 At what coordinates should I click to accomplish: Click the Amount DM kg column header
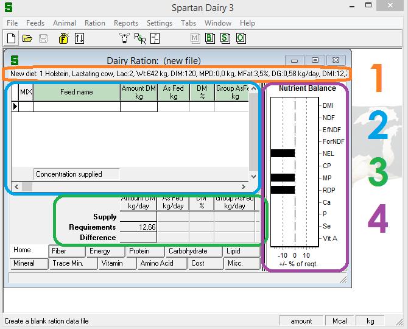tap(139, 92)
